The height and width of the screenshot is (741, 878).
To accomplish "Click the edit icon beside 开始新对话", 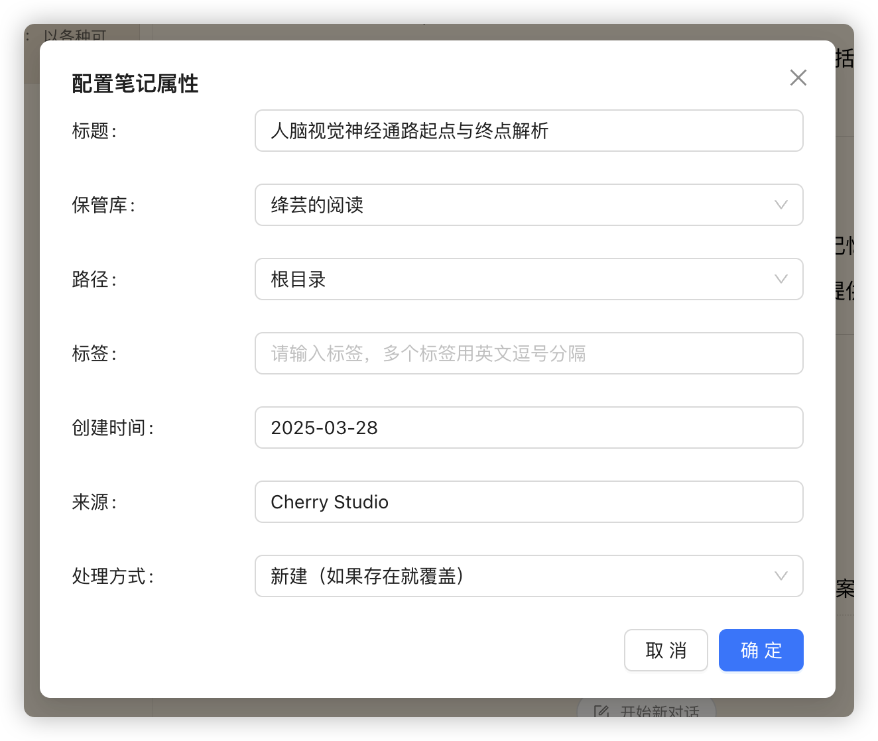I will (x=601, y=711).
